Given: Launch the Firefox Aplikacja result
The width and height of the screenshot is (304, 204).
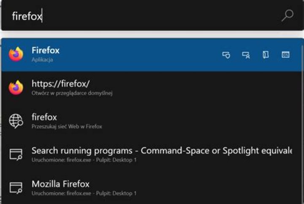Looking at the screenshot, I should point(152,55).
